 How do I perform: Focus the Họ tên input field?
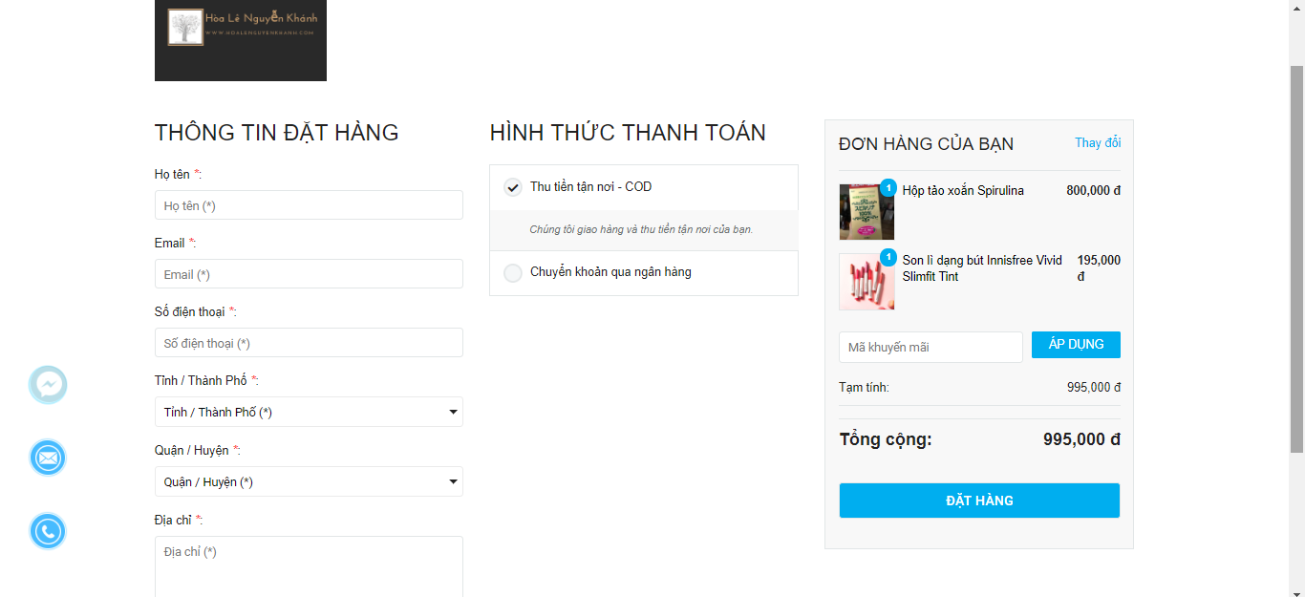tap(309, 205)
